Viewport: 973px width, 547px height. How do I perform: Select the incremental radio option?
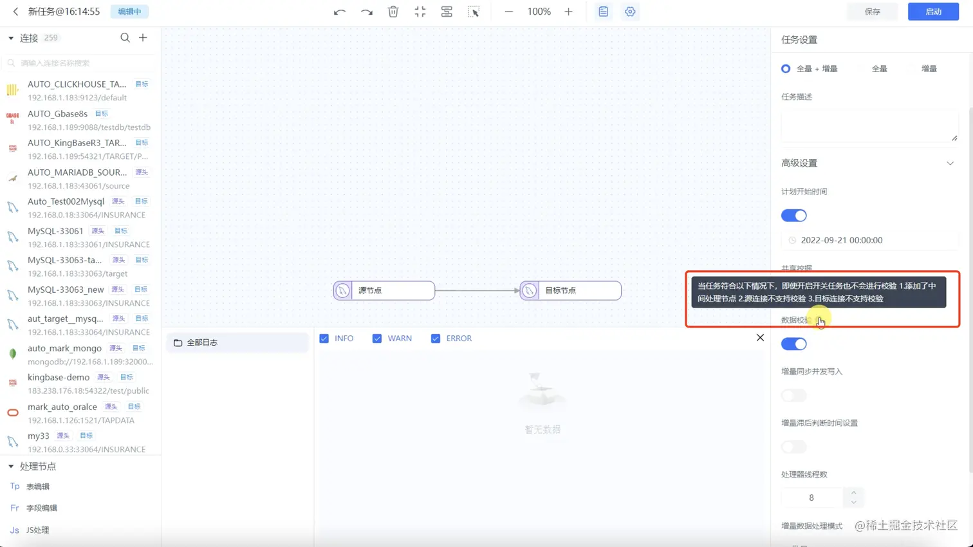click(929, 69)
